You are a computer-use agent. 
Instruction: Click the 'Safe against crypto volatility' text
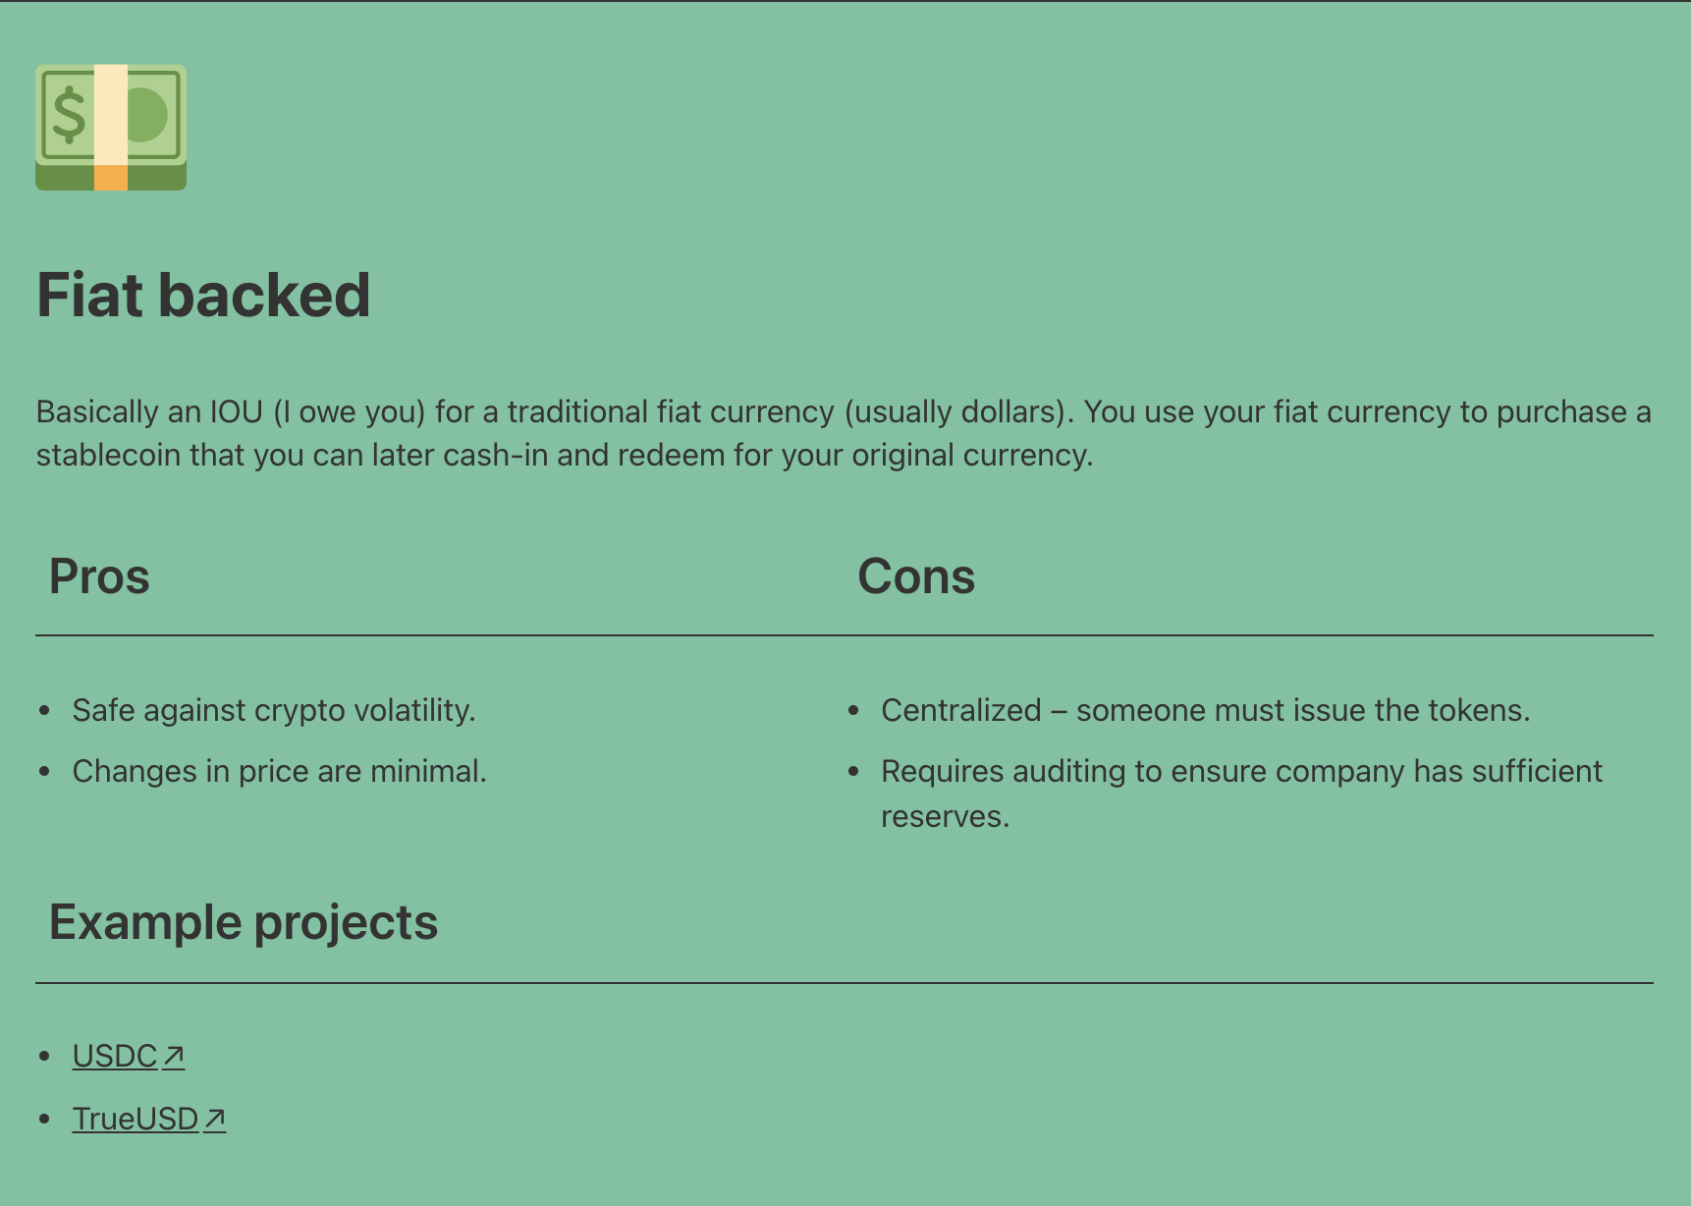(274, 711)
